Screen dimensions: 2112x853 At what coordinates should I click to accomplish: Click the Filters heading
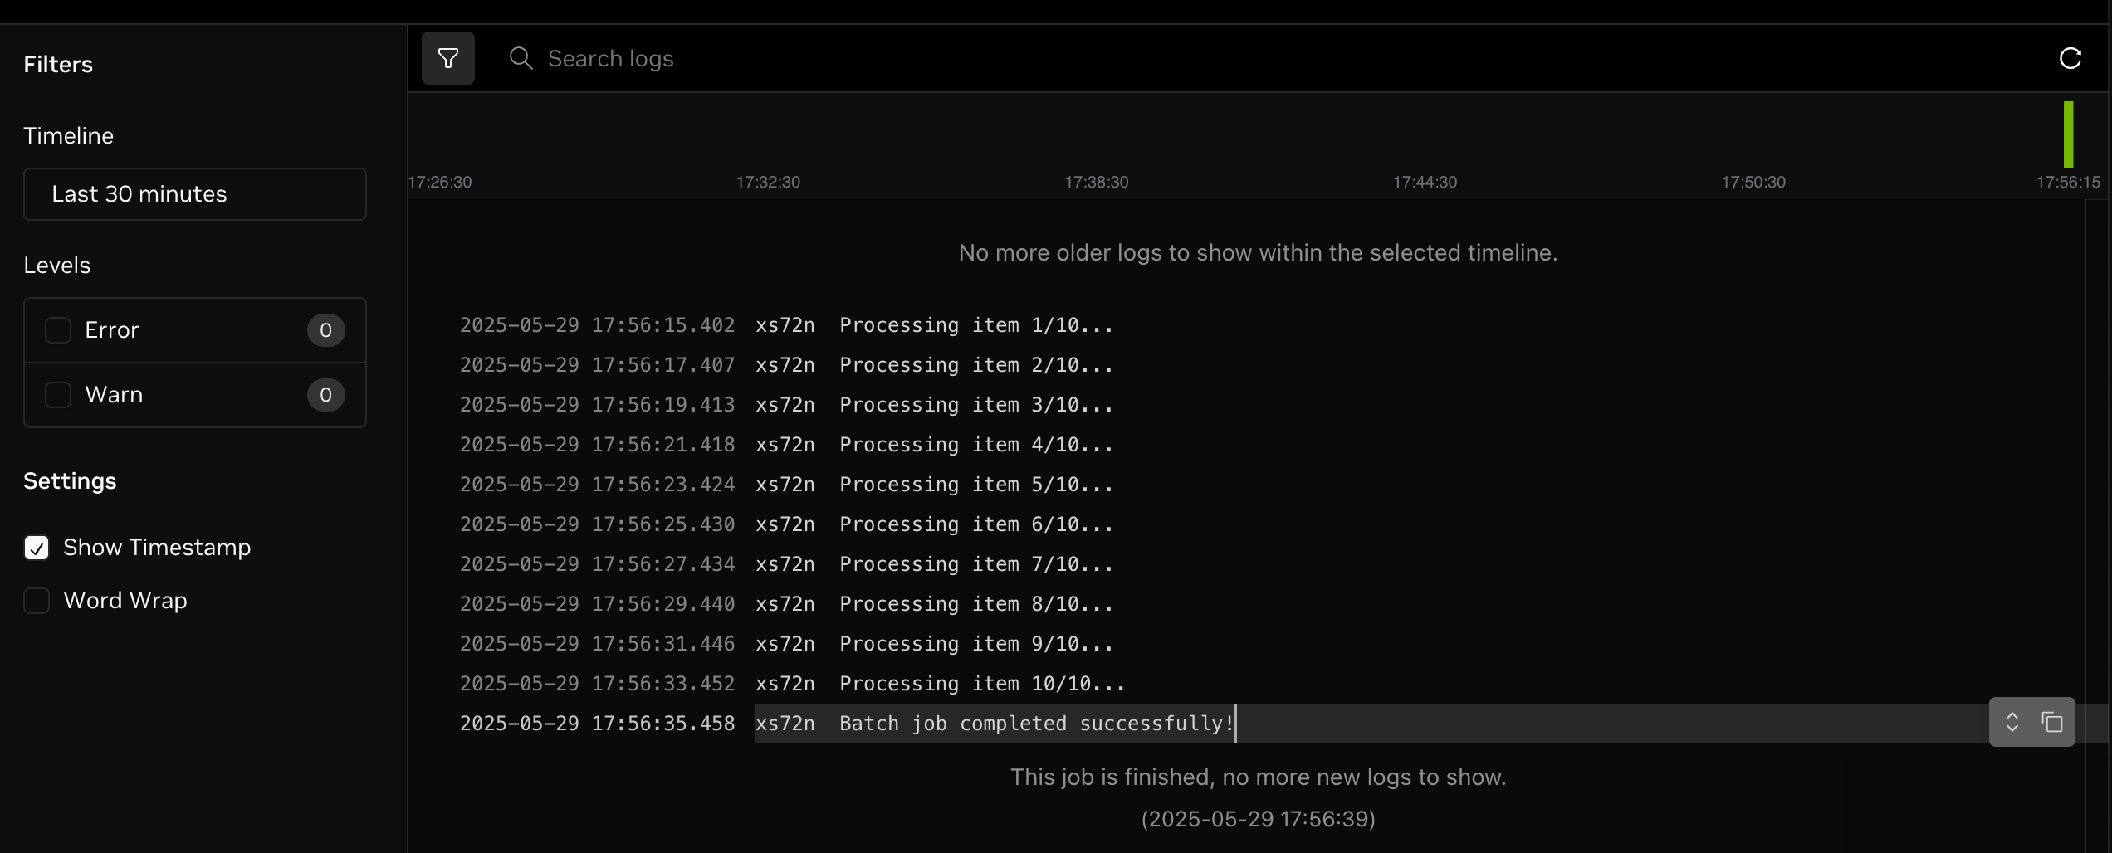[x=58, y=65]
